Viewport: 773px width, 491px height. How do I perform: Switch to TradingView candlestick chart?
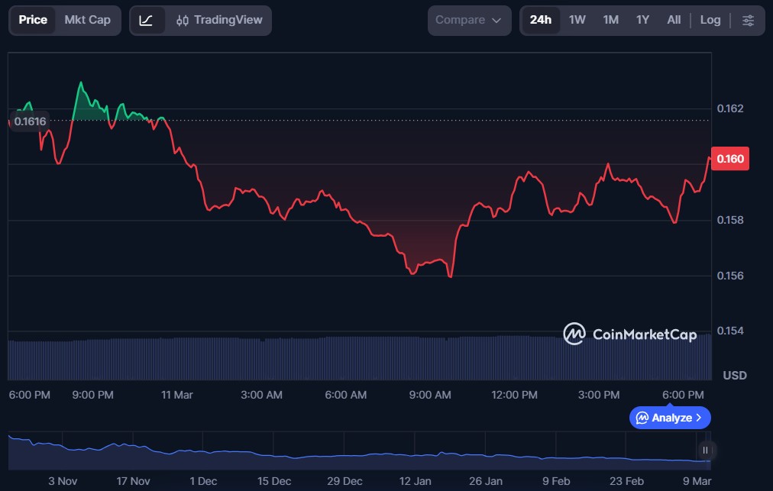pyautogui.click(x=218, y=21)
